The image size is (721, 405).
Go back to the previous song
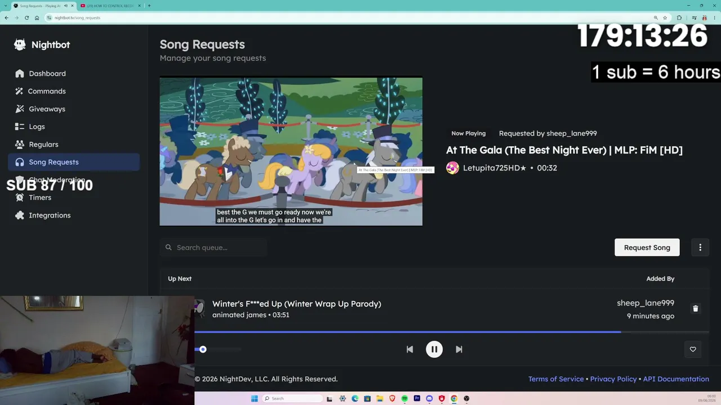click(410, 349)
